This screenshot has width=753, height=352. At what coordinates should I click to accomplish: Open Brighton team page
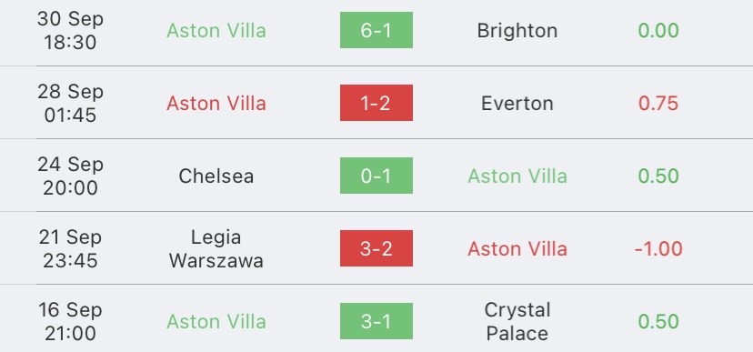tap(517, 31)
